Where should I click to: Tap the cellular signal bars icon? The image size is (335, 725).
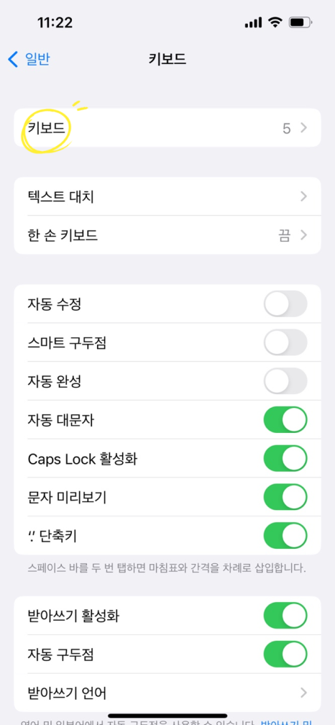(x=253, y=23)
